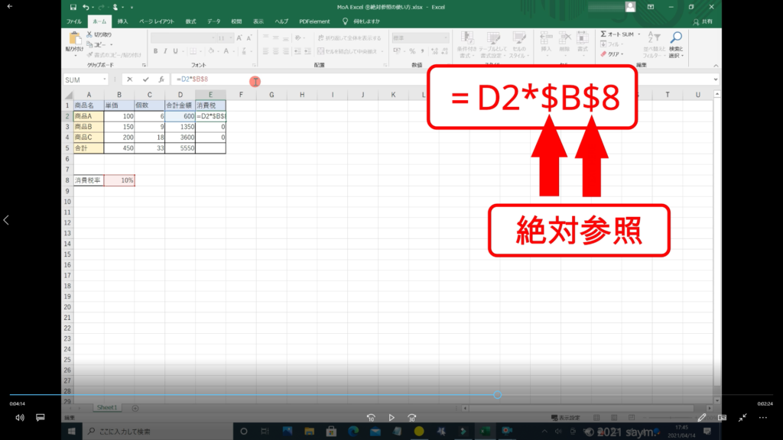Click the paste clipboard icon

(x=75, y=40)
